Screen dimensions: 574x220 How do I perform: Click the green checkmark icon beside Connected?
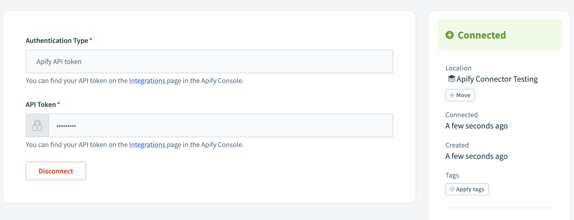450,35
